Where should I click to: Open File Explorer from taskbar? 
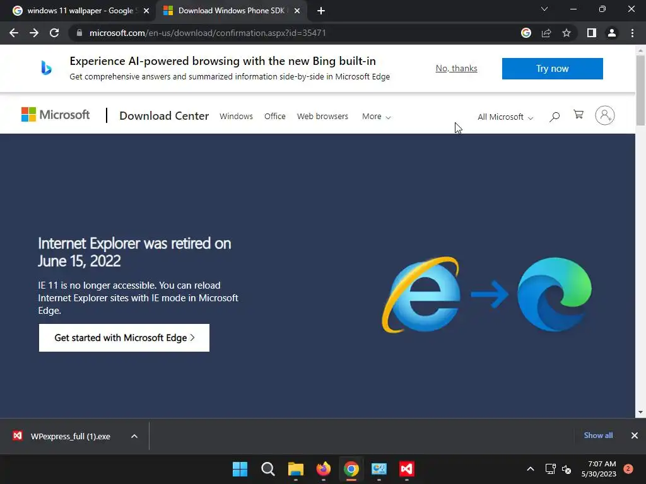pyautogui.click(x=296, y=469)
